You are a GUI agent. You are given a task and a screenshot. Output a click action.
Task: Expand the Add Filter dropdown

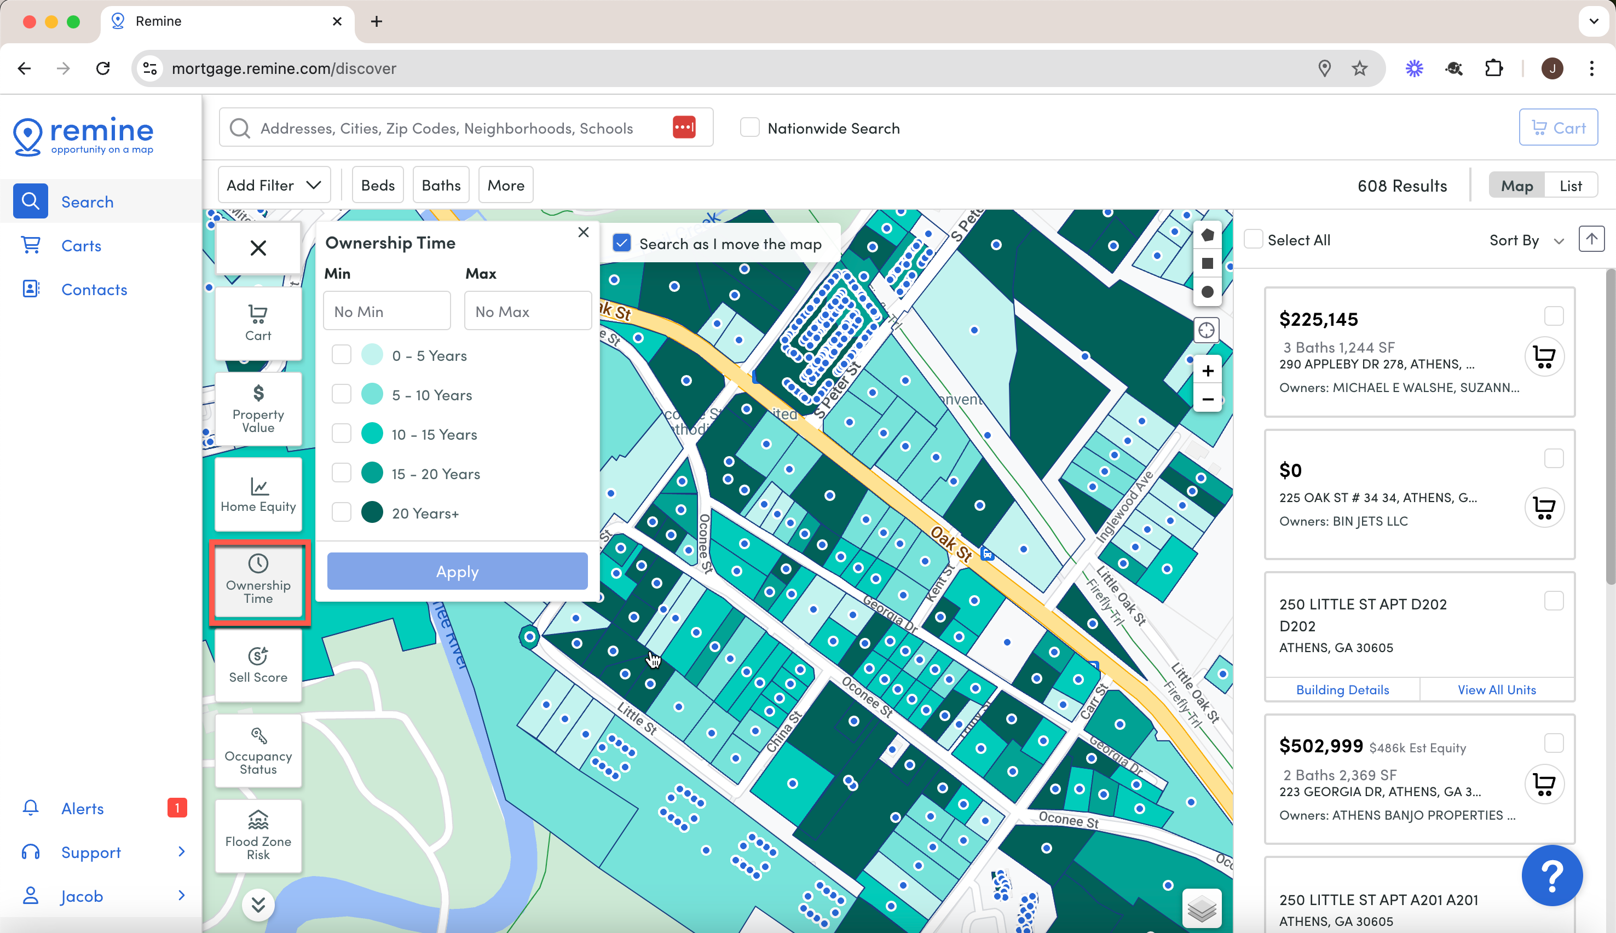274,185
